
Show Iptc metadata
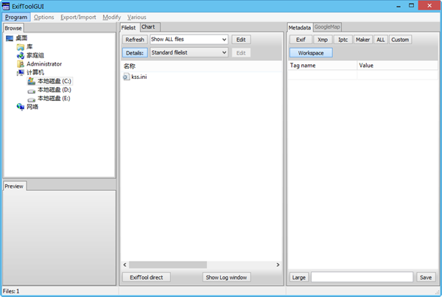(x=343, y=40)
